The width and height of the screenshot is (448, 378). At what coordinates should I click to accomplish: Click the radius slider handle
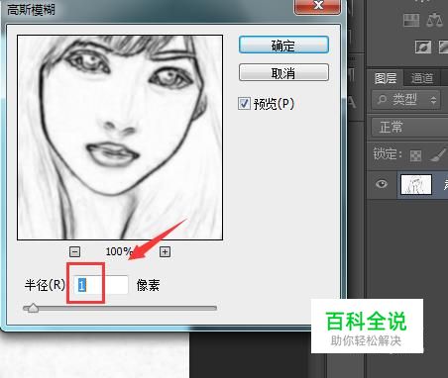pyautogui.click(x=33, y=308)
